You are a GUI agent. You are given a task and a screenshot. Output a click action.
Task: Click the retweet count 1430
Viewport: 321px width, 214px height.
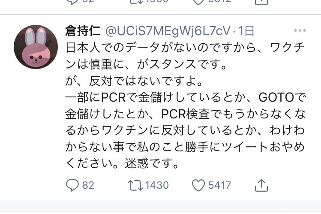[x=157, y=185]
